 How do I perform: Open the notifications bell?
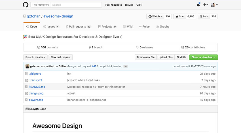198,5
